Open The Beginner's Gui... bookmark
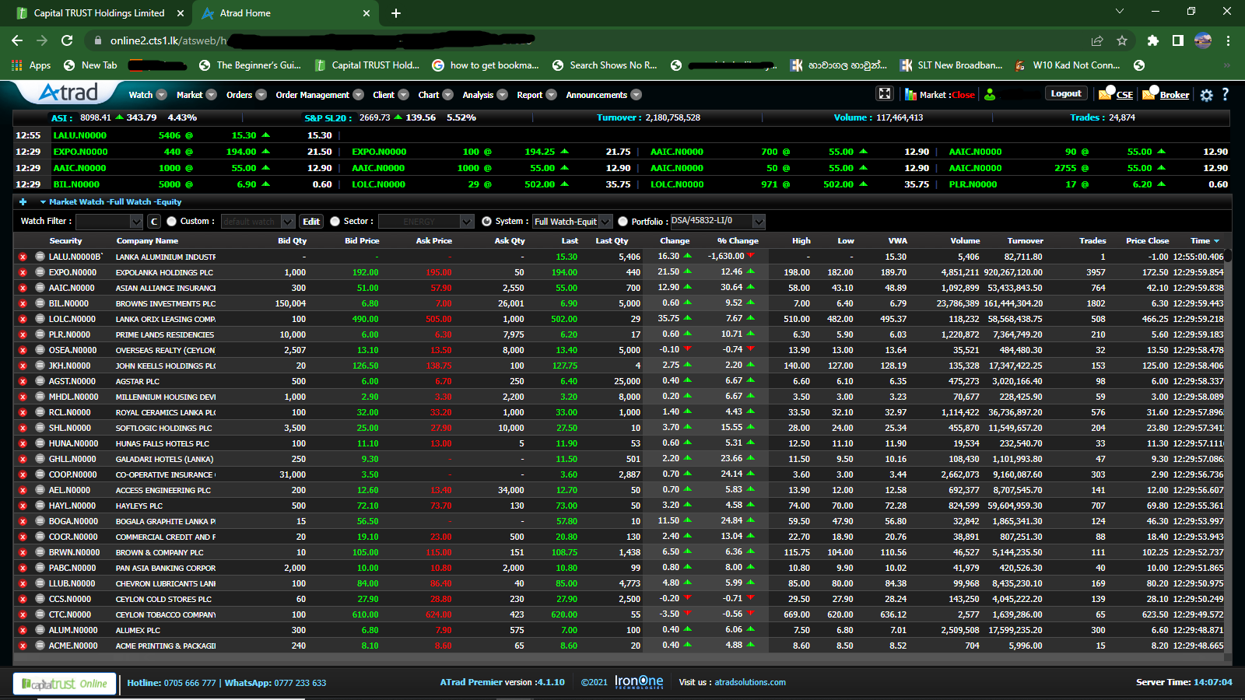Image resolution: width=1245 pixels, height=700 pixels. [x=250, y=65]
